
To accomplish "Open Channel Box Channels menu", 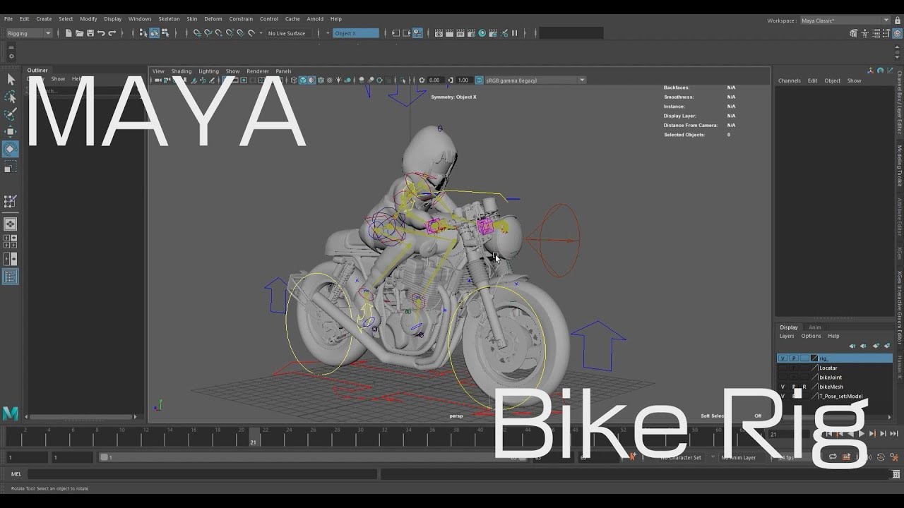I will tap(790, 80).
